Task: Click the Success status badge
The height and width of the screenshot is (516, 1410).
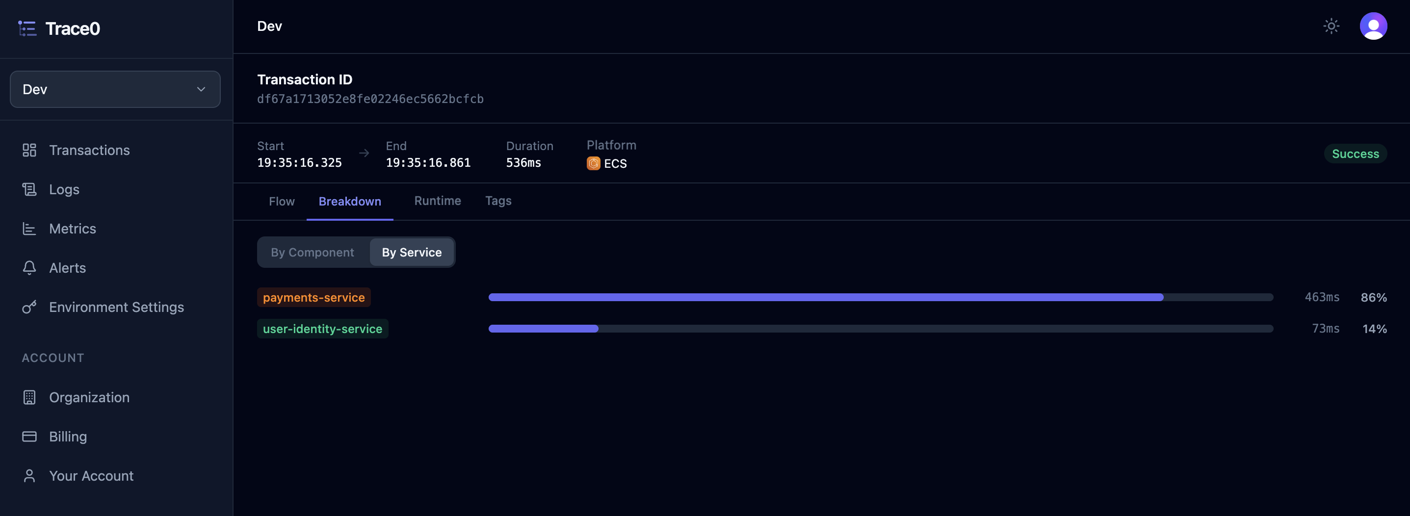Action: (x=1355, y=154)
